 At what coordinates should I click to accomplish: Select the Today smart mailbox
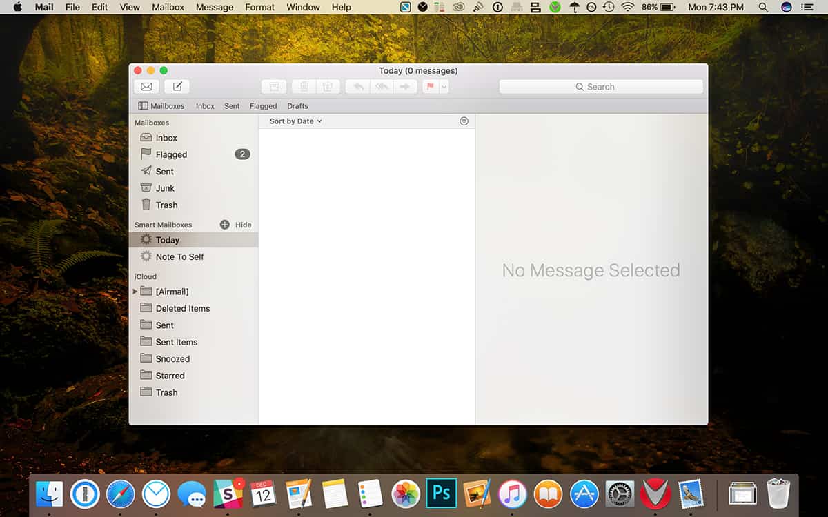[x=193, y=240]
